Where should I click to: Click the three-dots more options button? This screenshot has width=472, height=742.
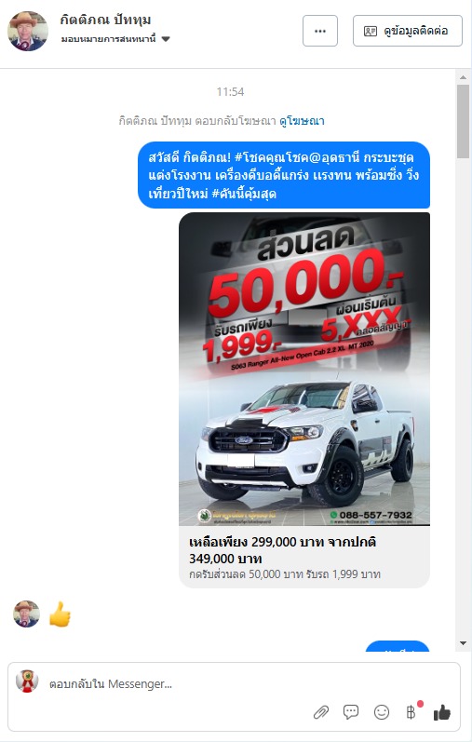(320, 31)
